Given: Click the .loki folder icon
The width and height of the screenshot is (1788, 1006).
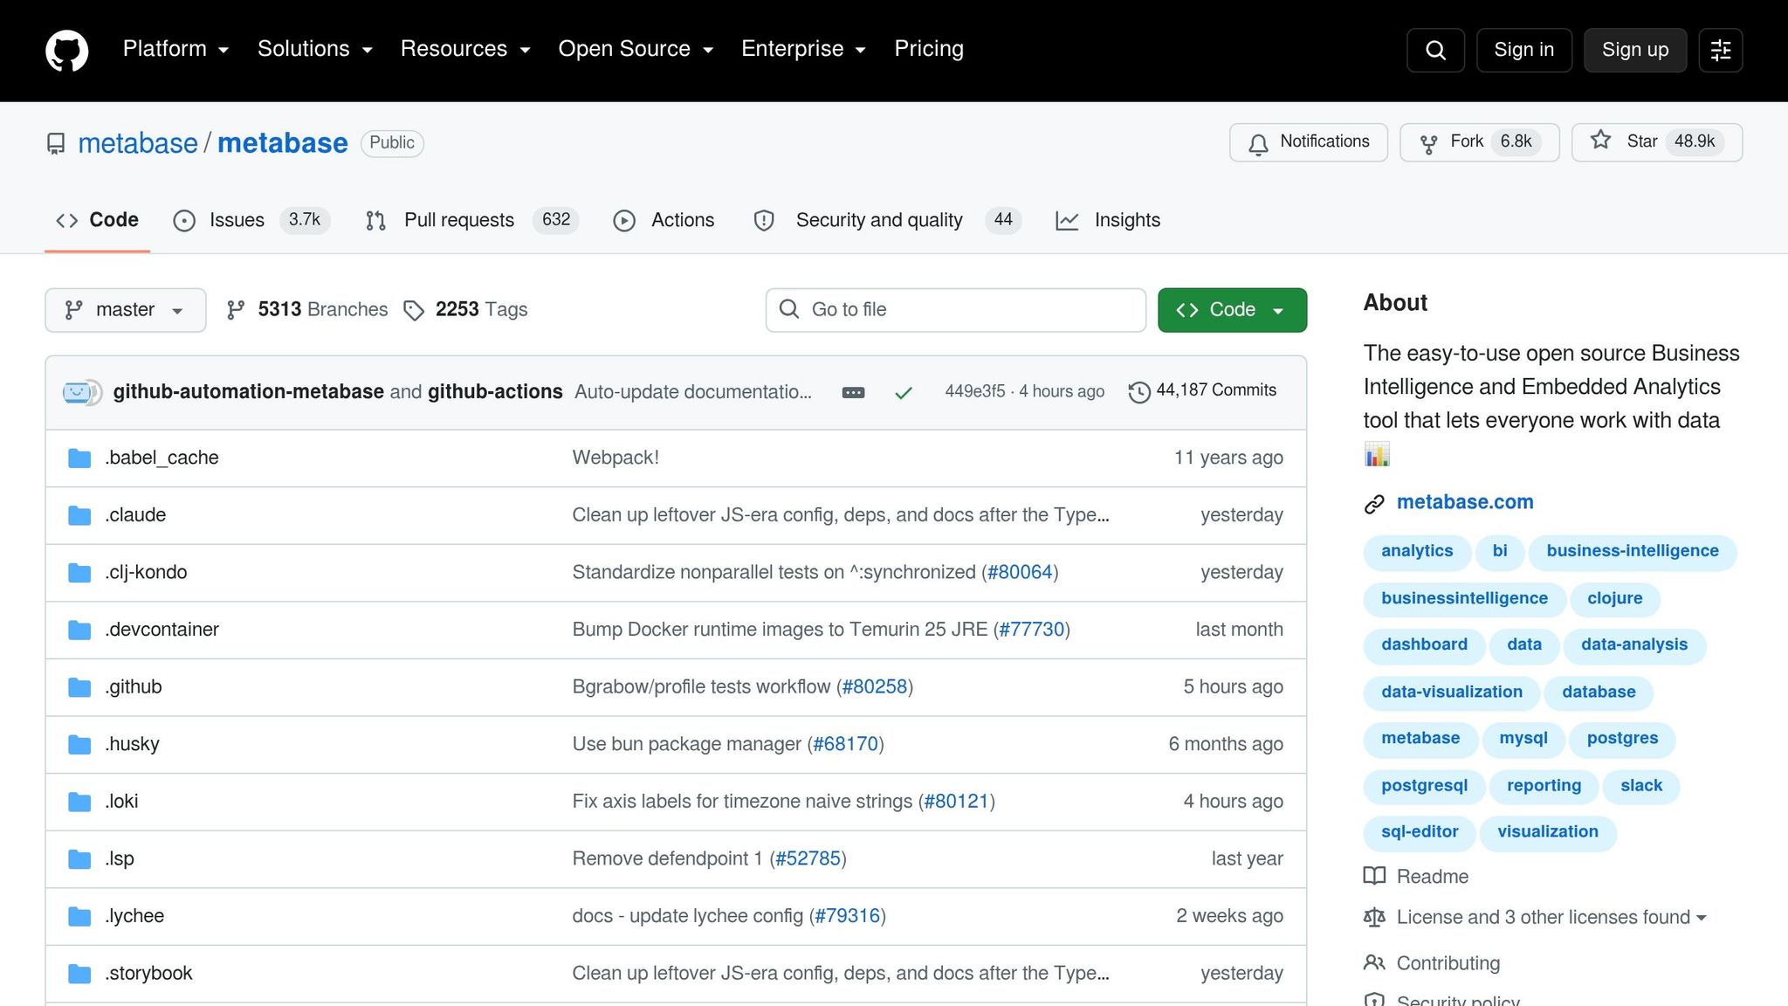Looking at the screenshot, I should pyautogui.click(x=79, y=803).
